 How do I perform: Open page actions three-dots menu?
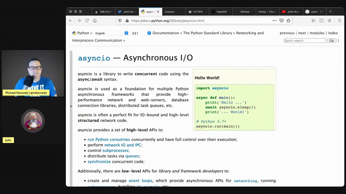[274, 20]
